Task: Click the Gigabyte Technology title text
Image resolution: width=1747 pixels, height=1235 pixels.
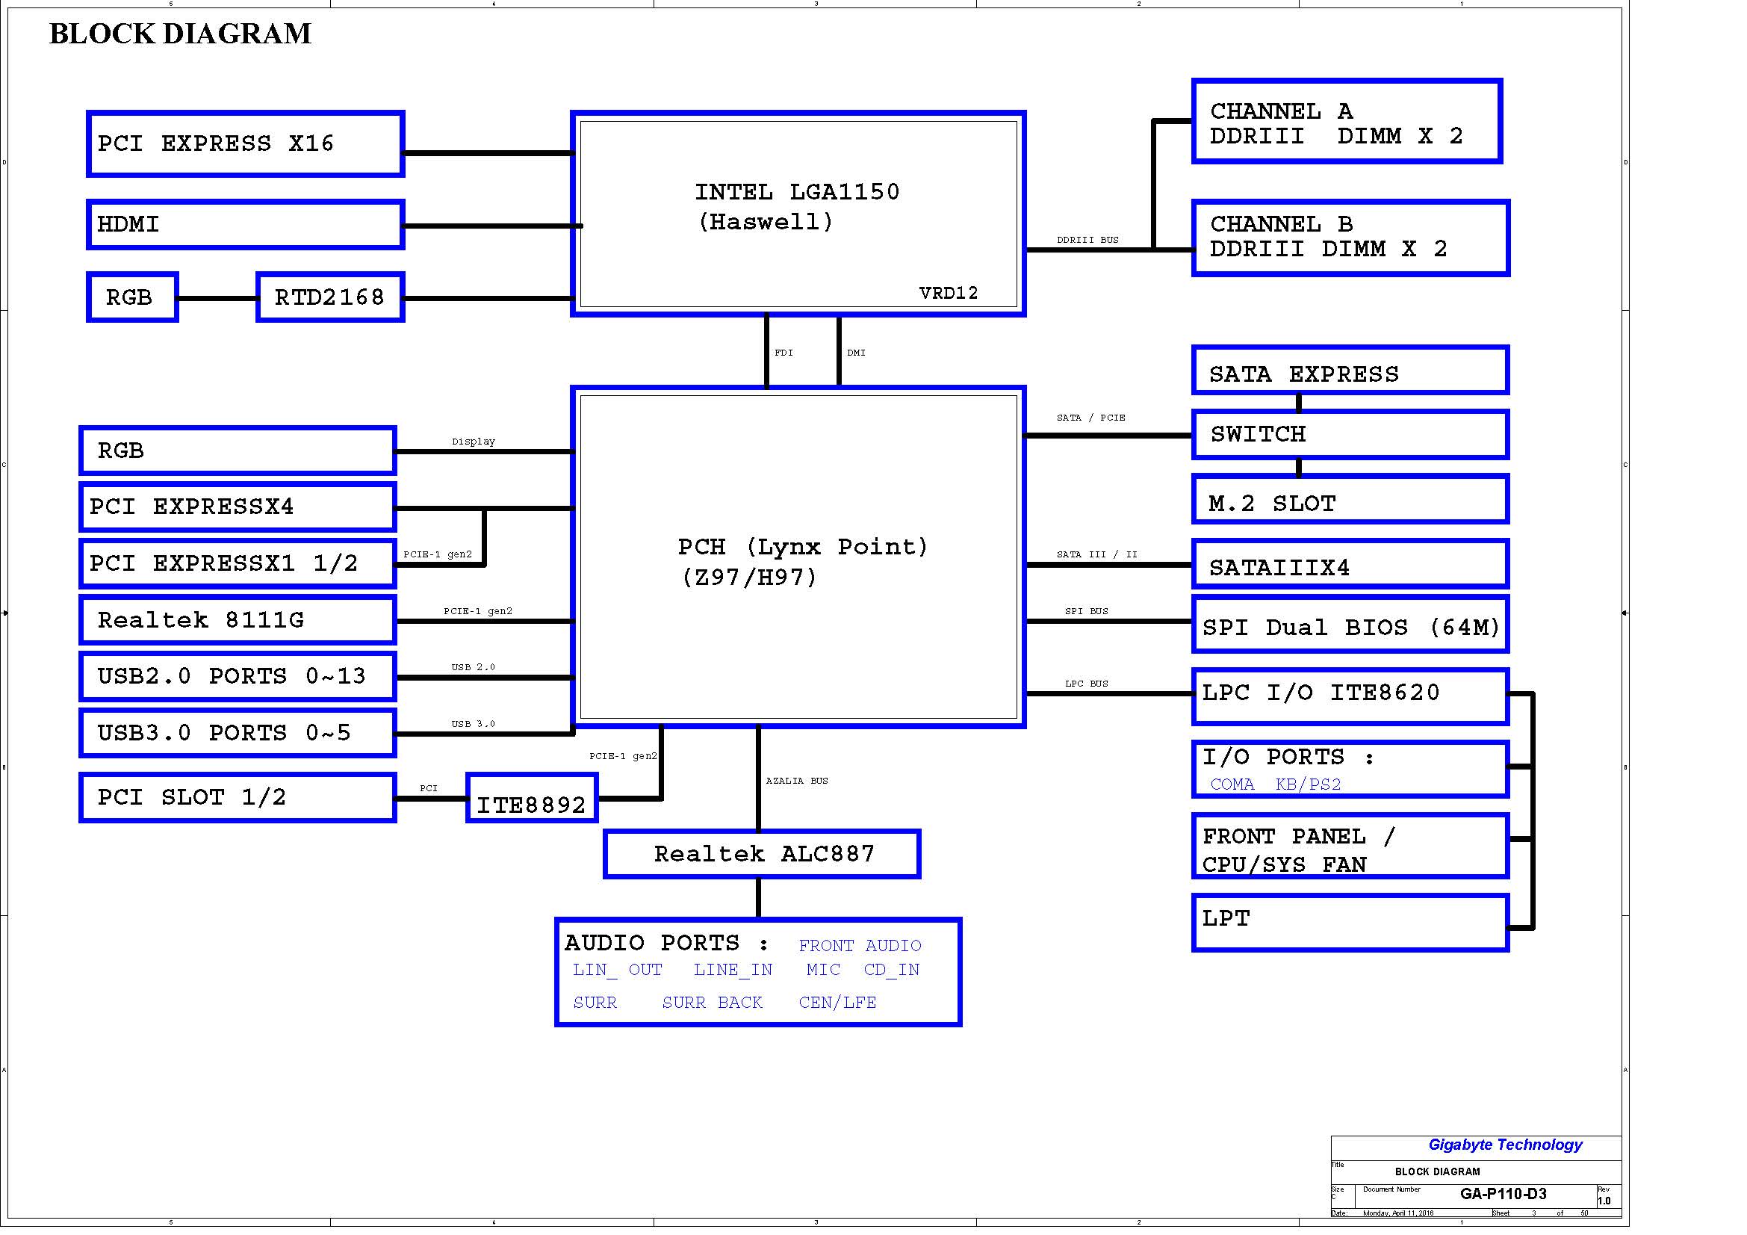Action: pyautogui.click(x=1505, y=1145)
